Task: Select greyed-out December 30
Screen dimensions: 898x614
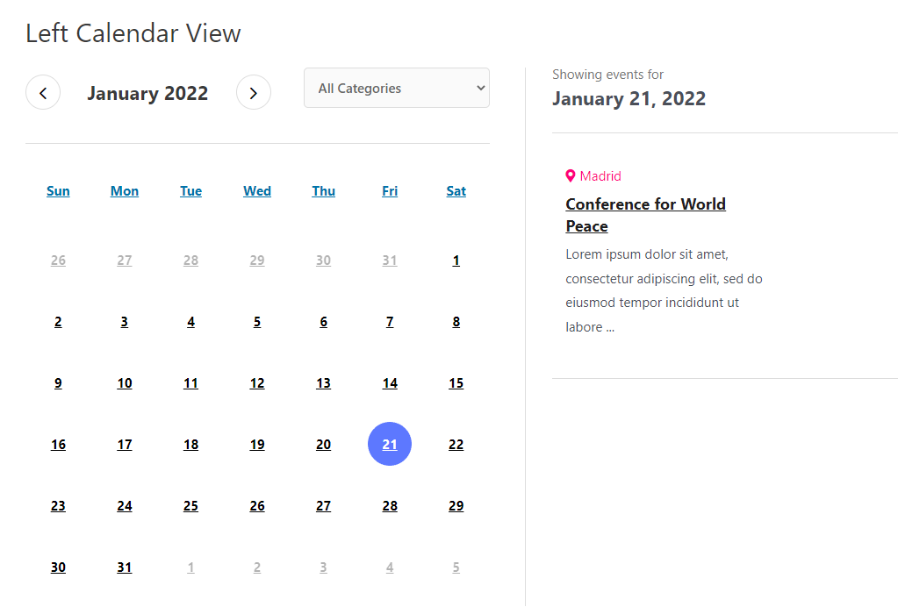Action: (x=324, y=261)
